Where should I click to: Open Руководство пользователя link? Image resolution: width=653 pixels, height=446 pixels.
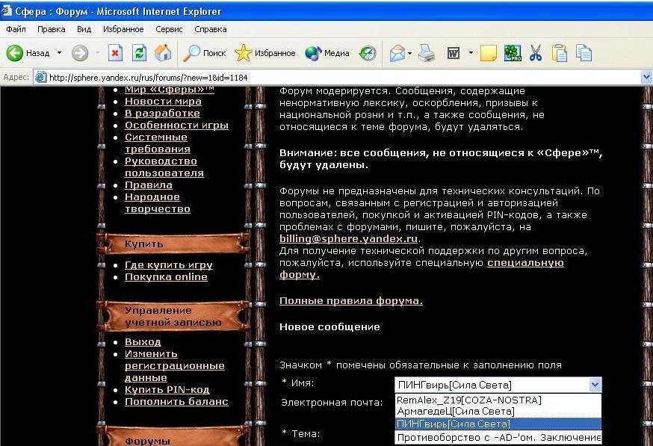(x=164, y=167)
